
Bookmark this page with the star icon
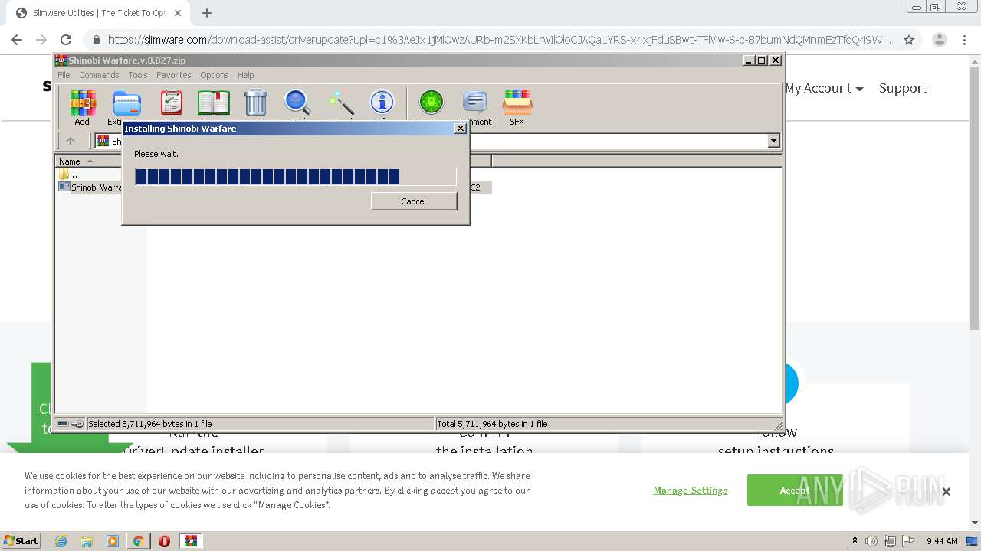tap(909, 40)
